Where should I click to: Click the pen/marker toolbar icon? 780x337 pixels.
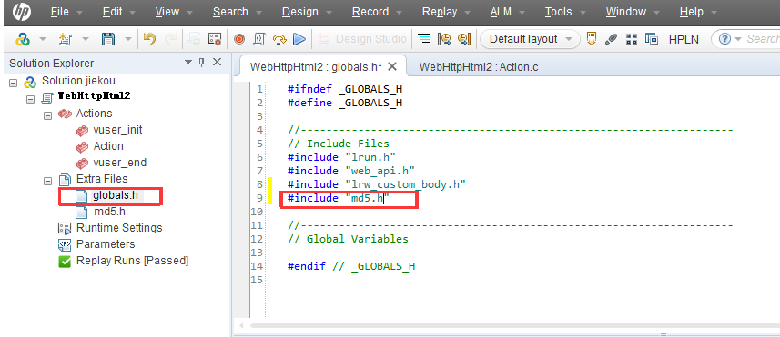(x=612, y=39)
